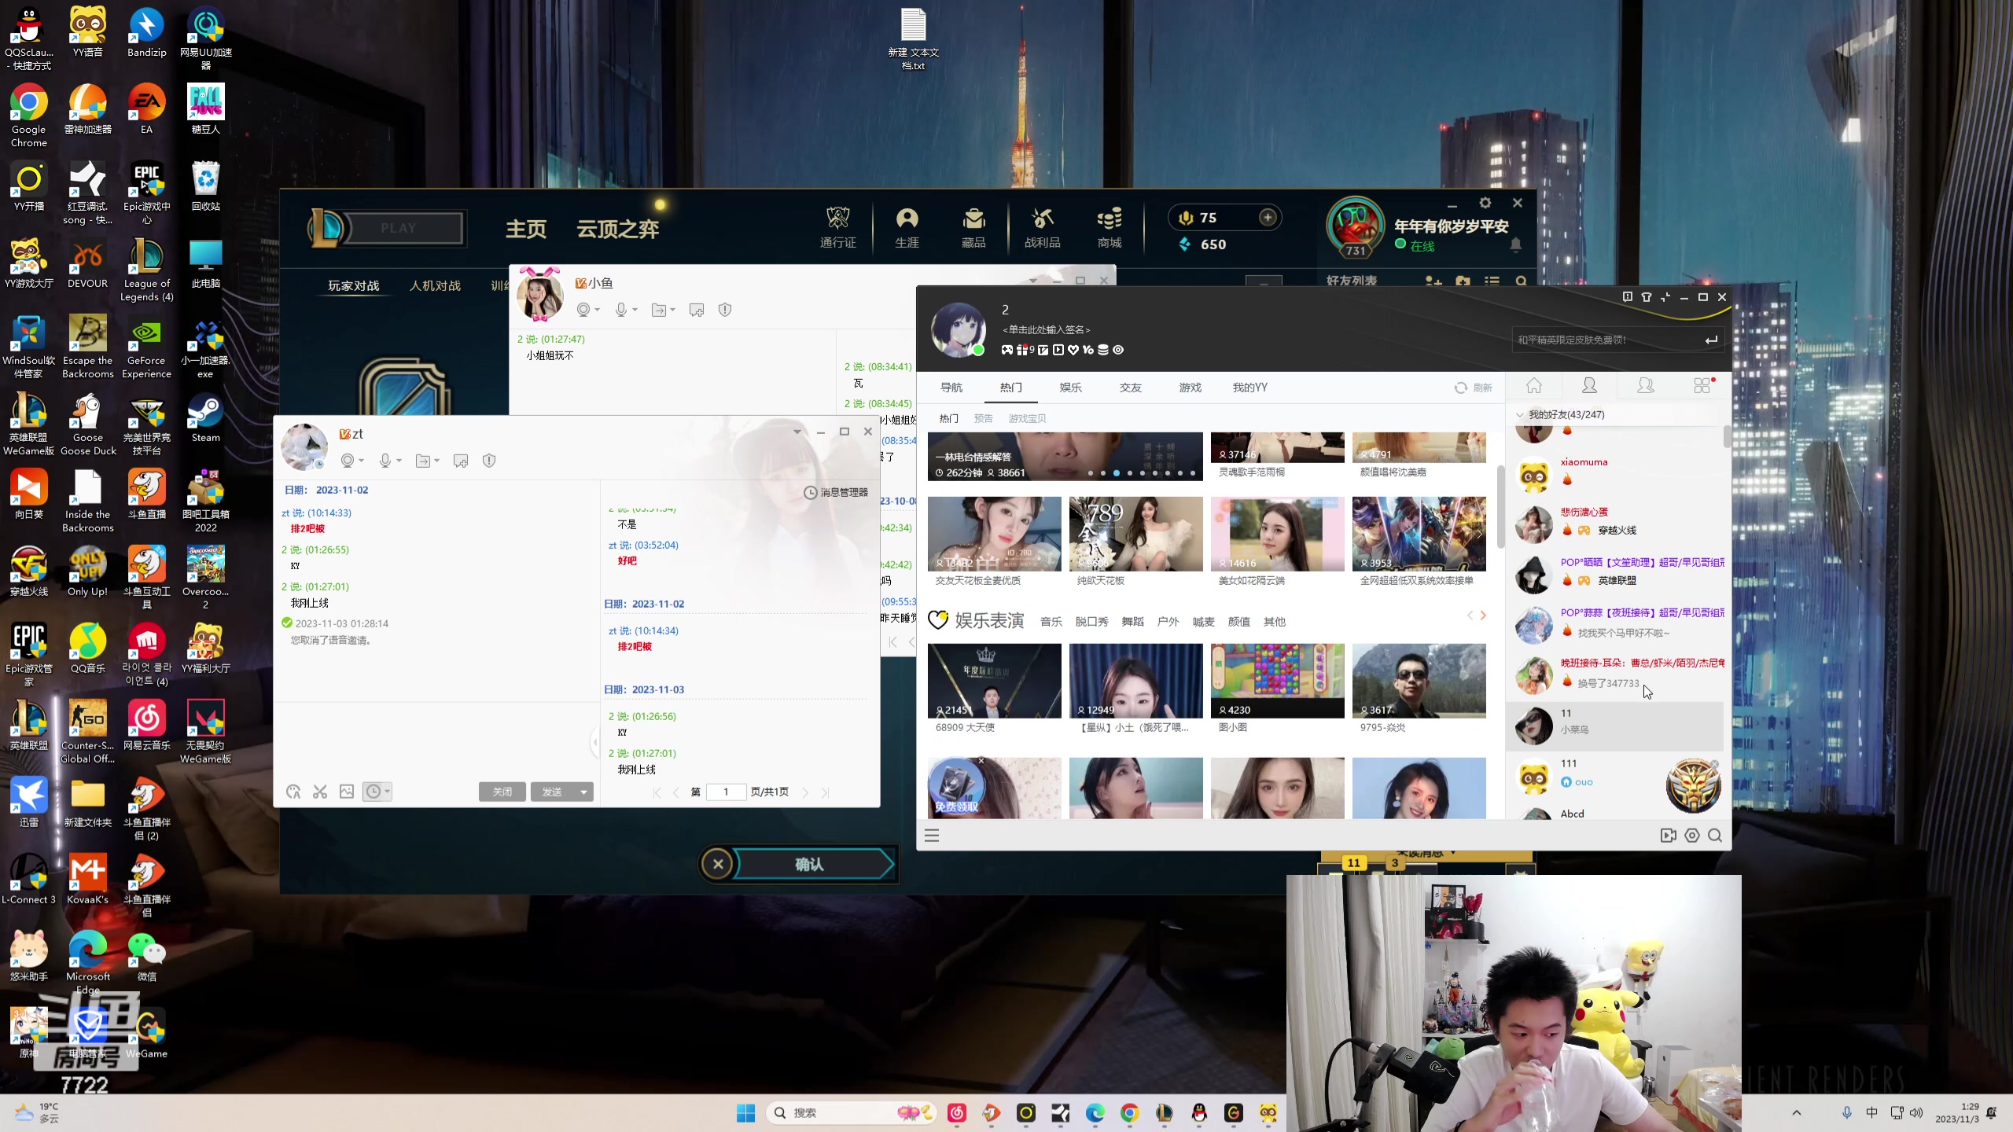Open 战利品 in the League client
2013x1132 pixels.
click(x=1043, y=227)
